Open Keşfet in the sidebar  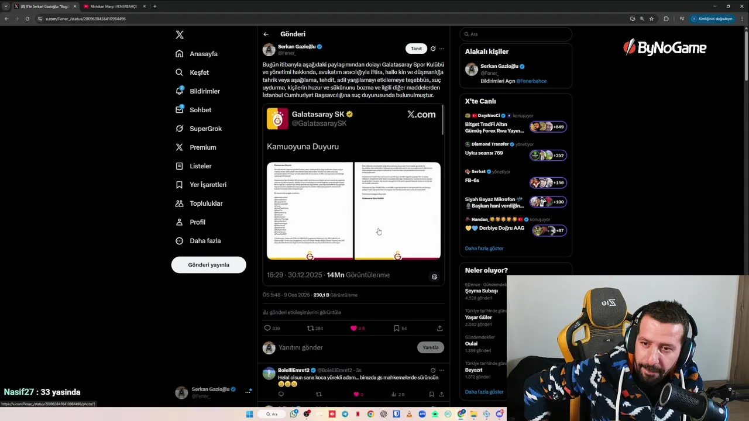[x=192, y=73]
